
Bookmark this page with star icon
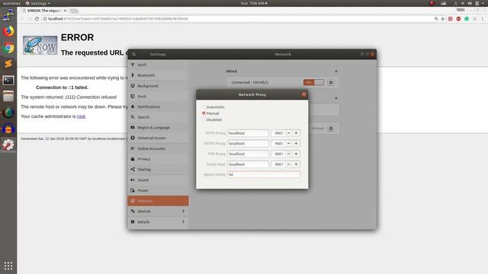point(442,18)
